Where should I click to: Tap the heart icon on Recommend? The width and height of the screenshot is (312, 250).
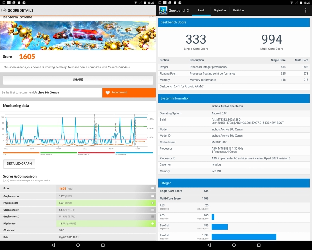[108, 92]
